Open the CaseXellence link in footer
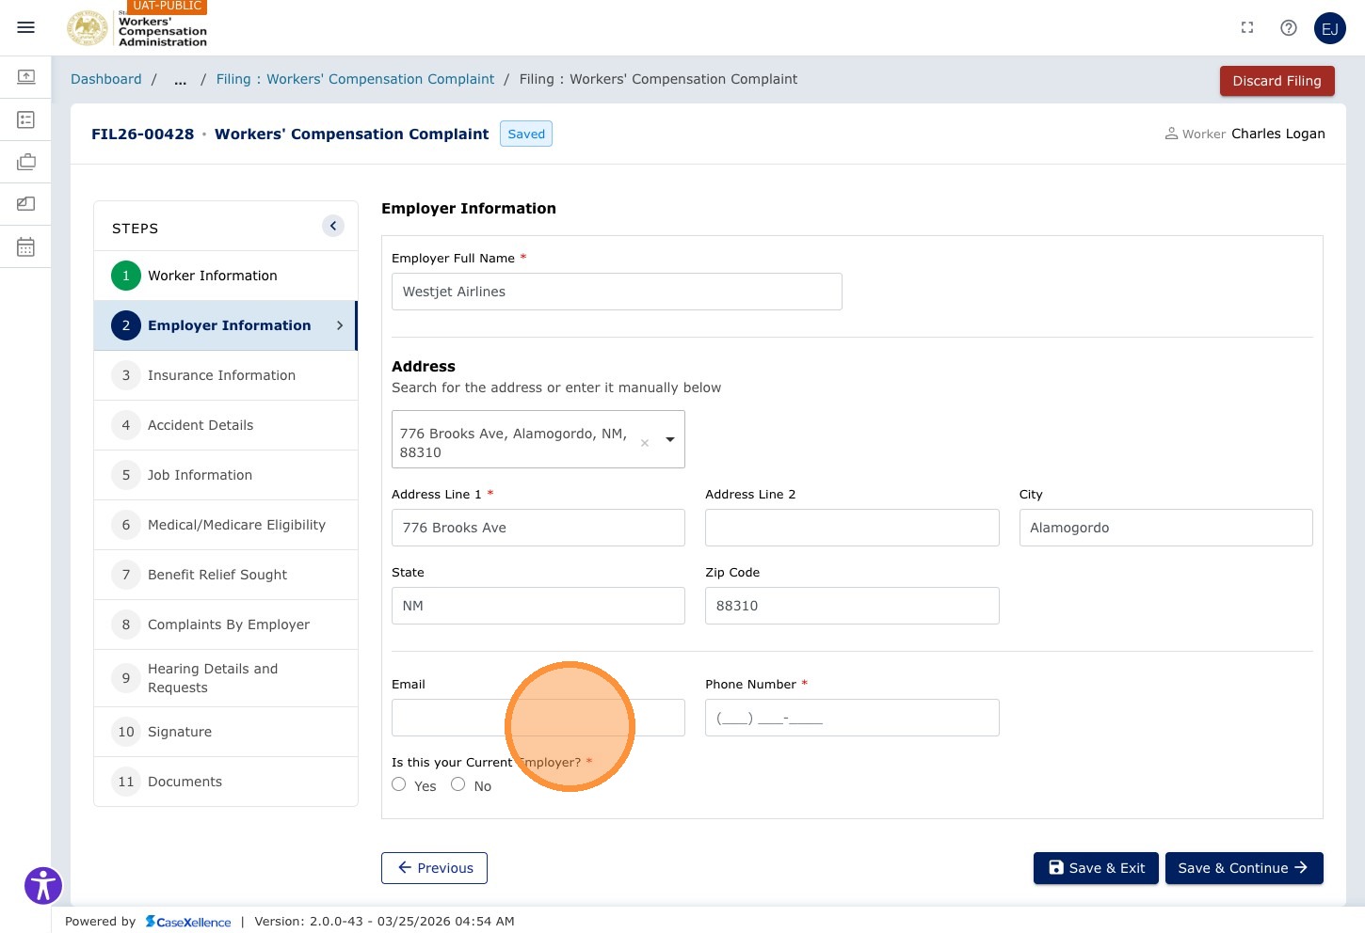 click(x=188, y=922)
